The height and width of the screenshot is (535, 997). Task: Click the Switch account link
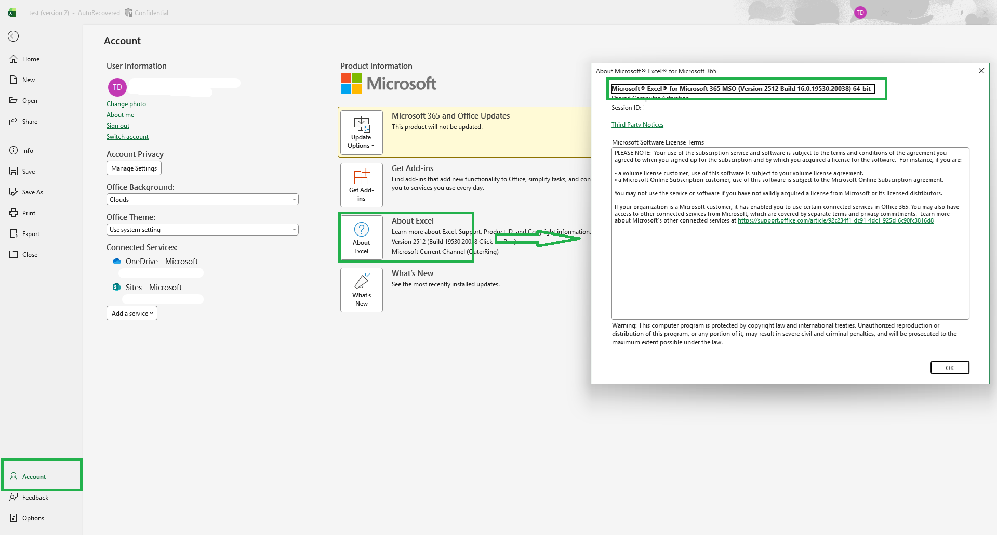pyautogui.click(x=127, y=137)
